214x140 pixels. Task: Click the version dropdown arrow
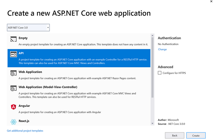(x=48, y=28)
